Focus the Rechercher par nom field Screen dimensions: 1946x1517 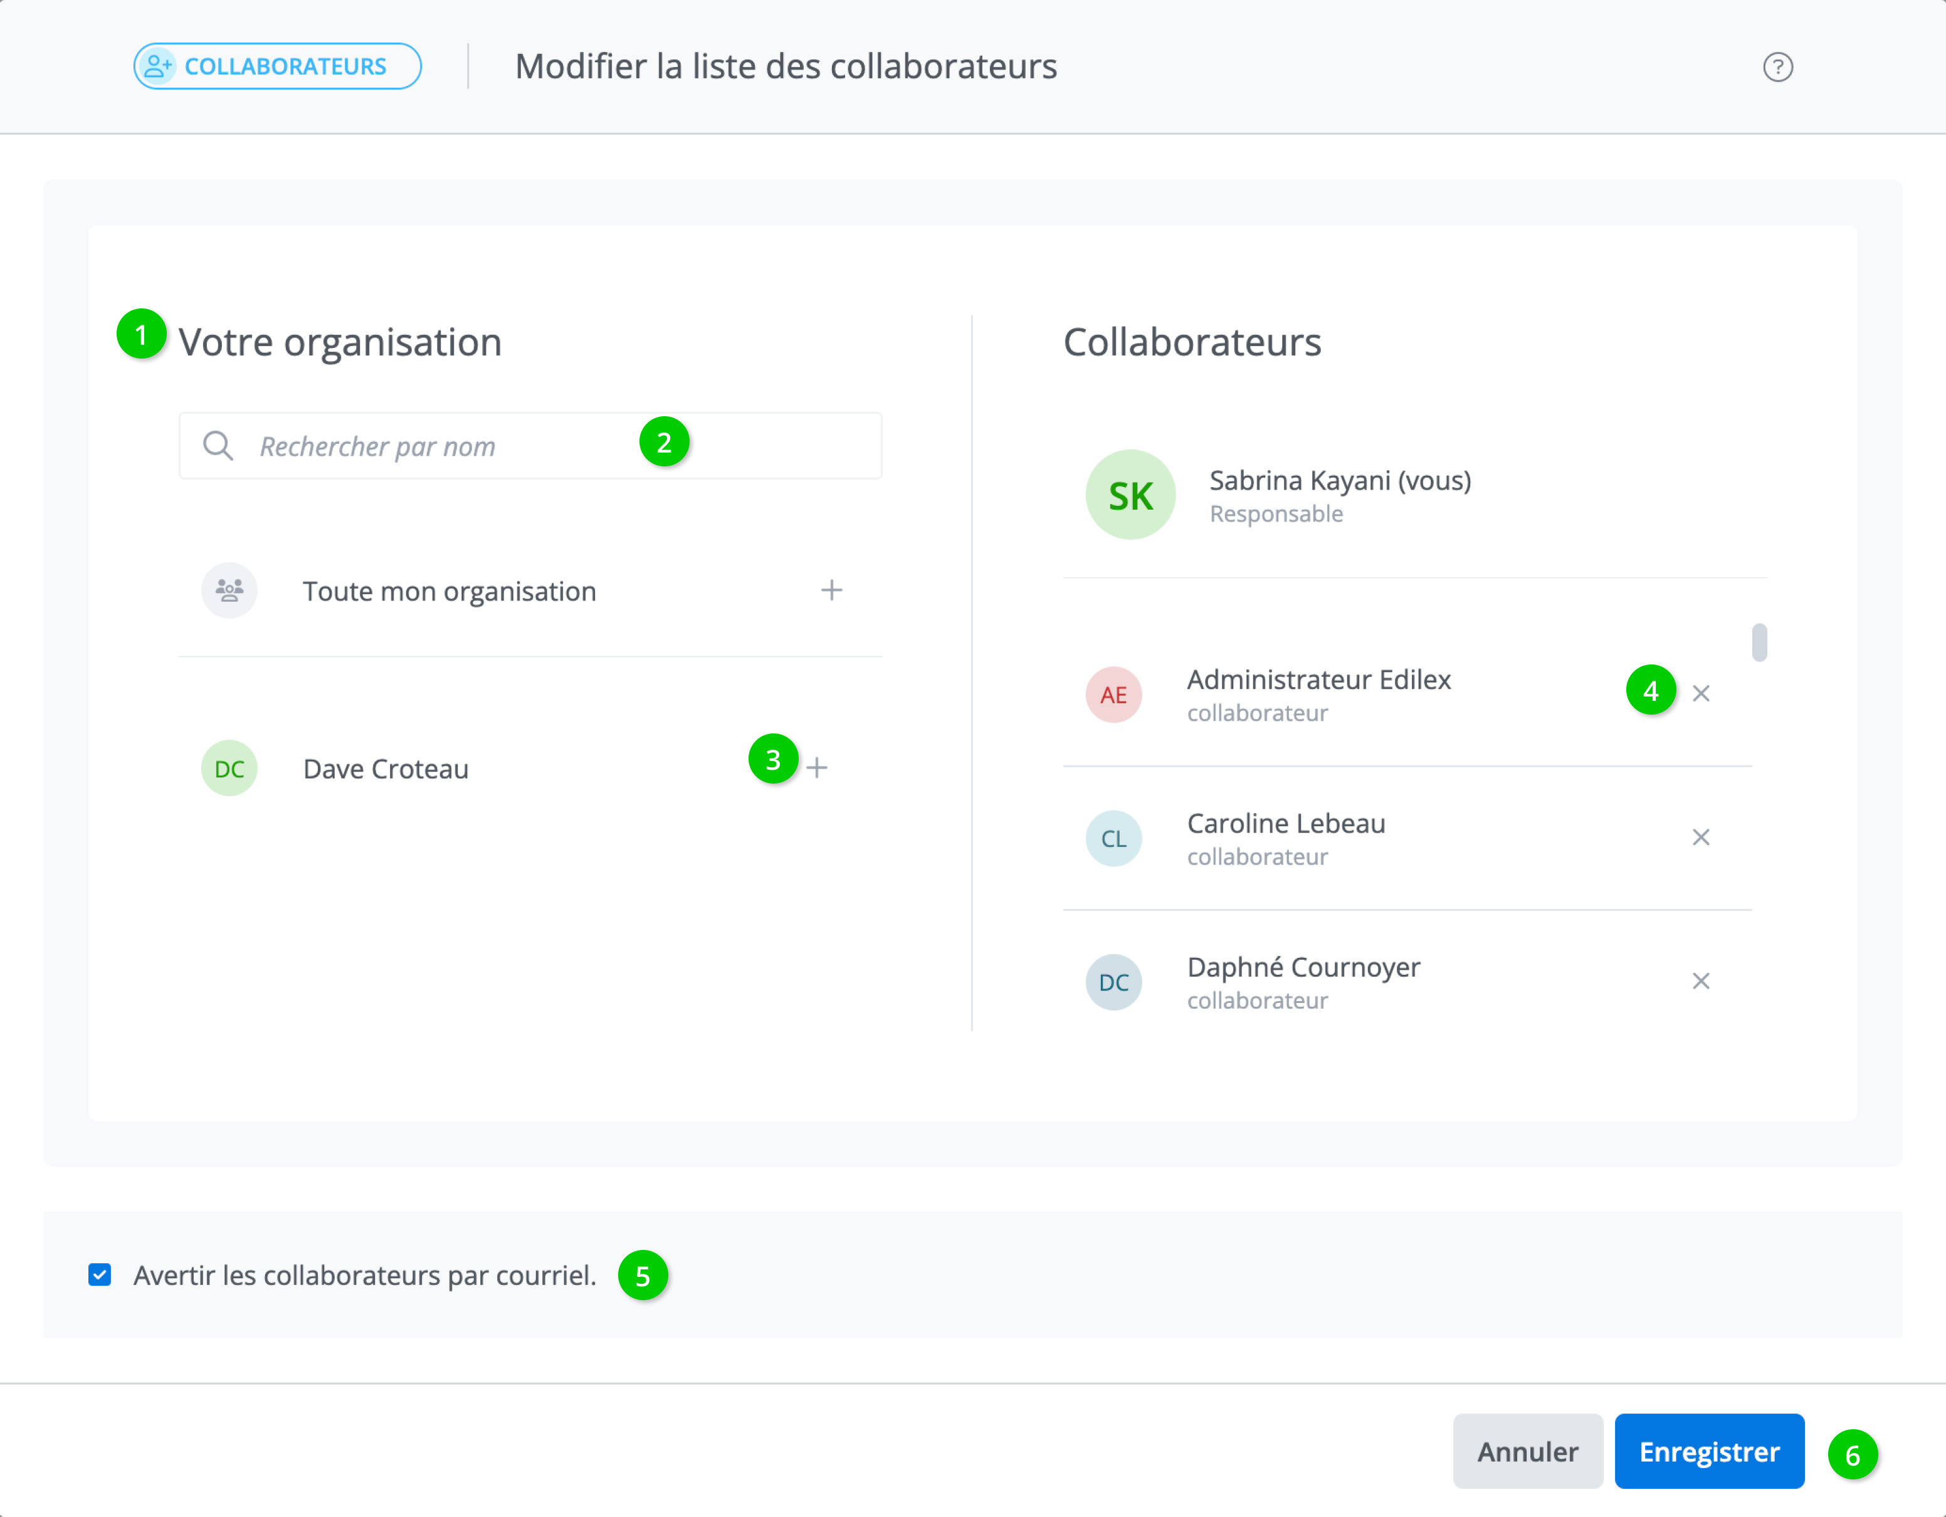point(446,446)
